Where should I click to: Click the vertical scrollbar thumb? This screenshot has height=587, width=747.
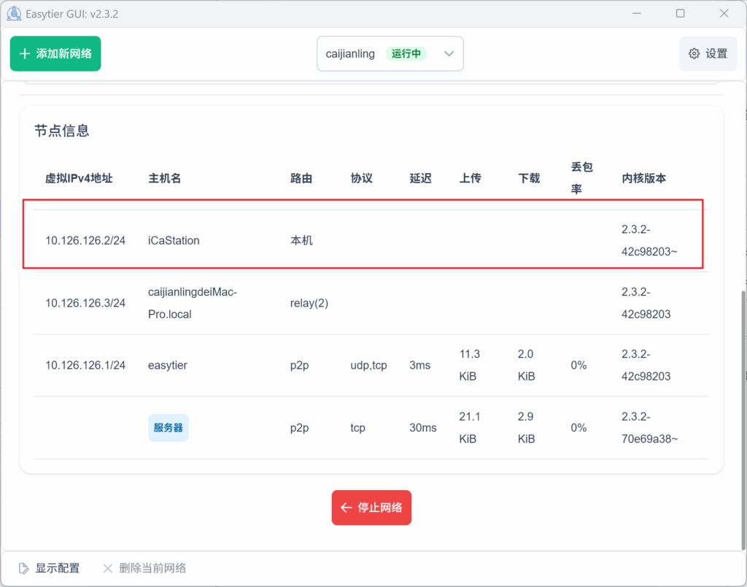[x=743, y=420]
